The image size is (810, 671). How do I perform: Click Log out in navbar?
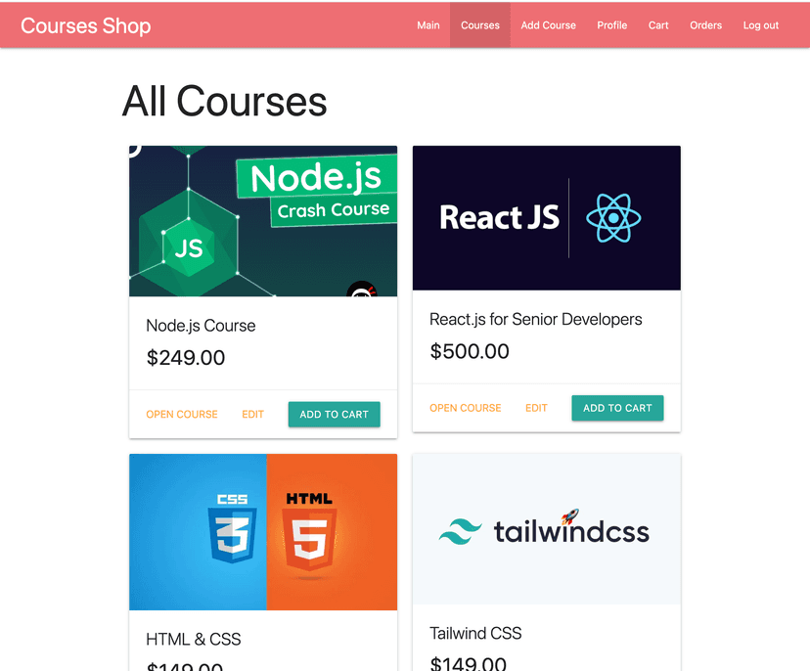(761, 25)
